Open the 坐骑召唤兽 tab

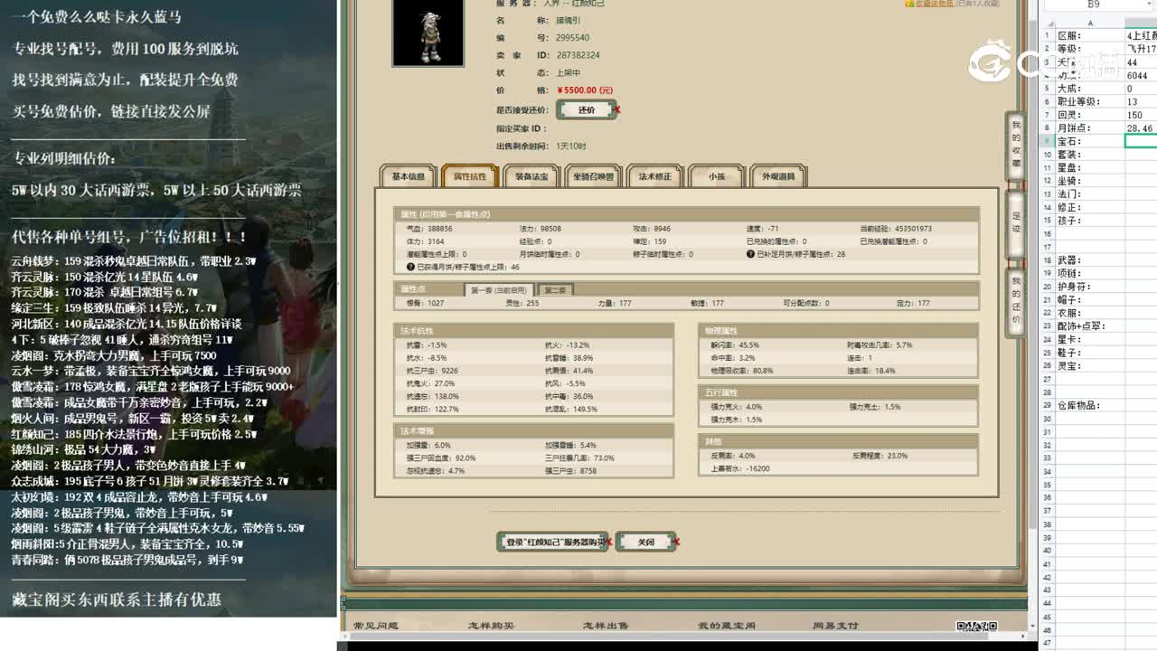point(593,176)
